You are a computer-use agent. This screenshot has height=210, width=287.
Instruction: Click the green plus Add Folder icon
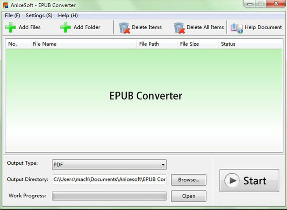(x=66, y=27)
